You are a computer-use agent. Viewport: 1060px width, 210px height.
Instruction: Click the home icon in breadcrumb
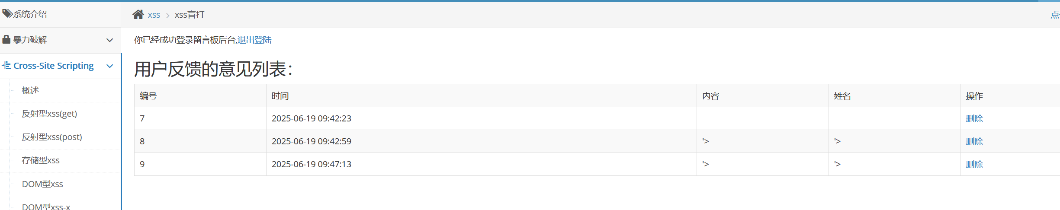[138, 15]
